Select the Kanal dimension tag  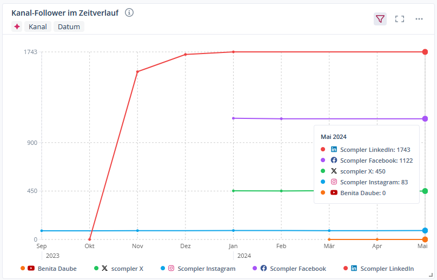point(38,26)
